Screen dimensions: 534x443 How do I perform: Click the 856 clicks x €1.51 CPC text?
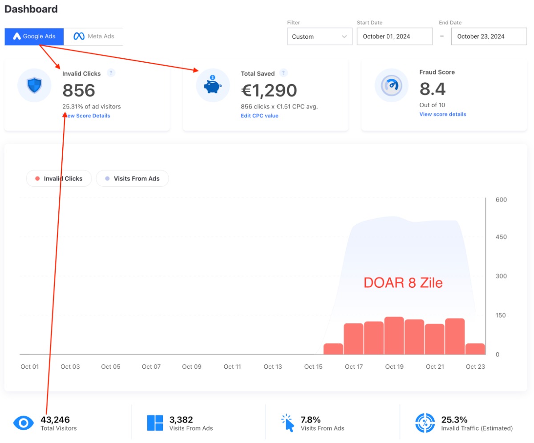coord(279,106)
